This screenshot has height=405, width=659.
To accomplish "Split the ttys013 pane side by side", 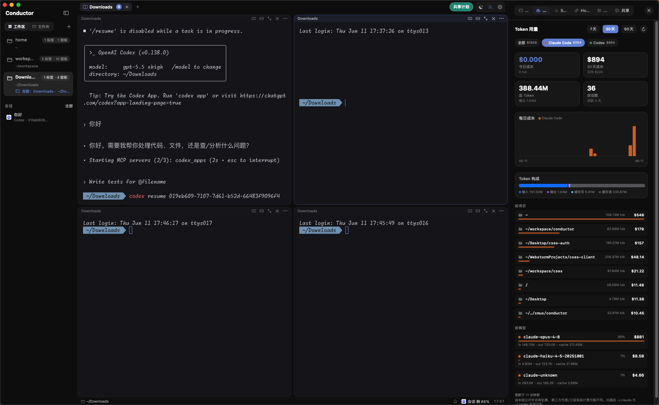I will click(470, 18).
